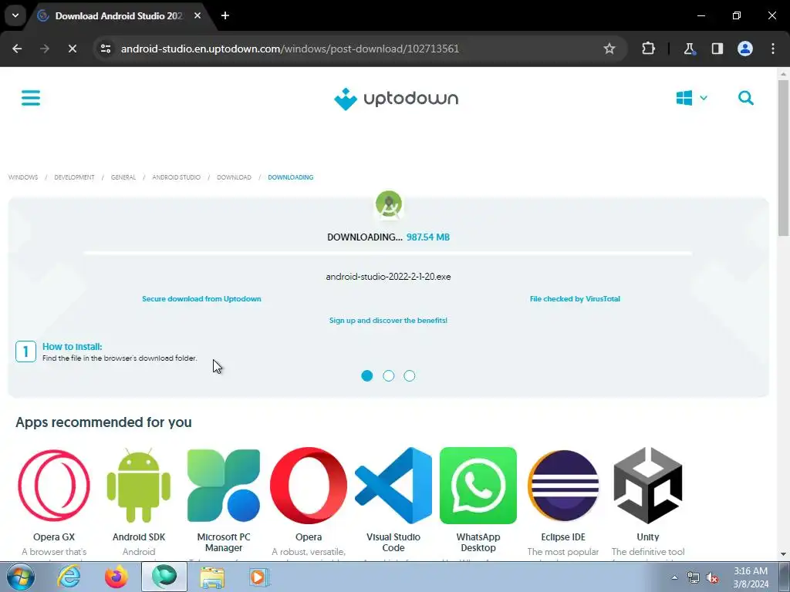Image resolution: width=790 pixels, height=592 pixels.
Task: Open media player taskbar icon
Action: point(259,577)
